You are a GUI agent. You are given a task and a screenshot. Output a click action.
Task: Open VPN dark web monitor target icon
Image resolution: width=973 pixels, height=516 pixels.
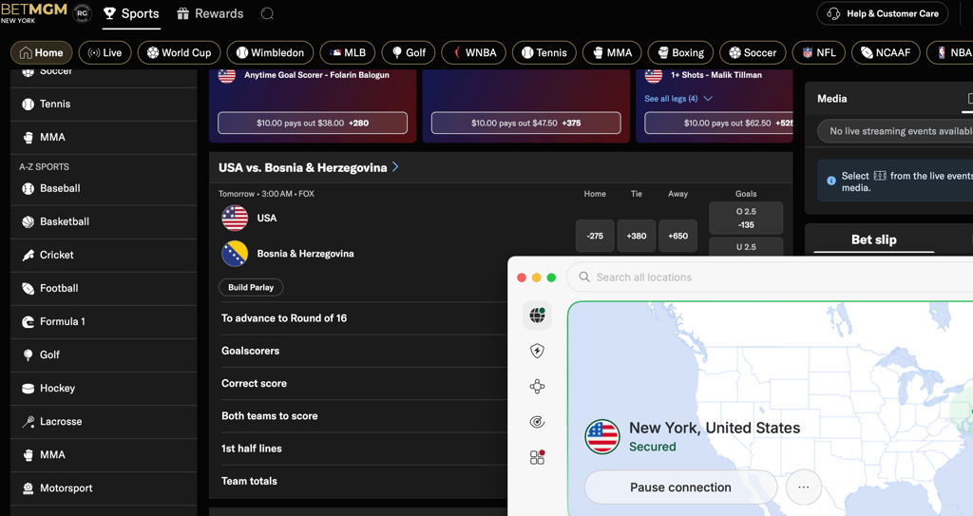click(x=538, y=422)
